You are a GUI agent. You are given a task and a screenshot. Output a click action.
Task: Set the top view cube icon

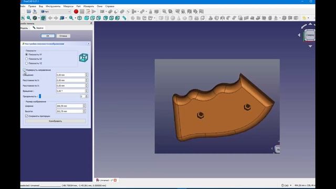pyautogui.click(x=92, y=18)
